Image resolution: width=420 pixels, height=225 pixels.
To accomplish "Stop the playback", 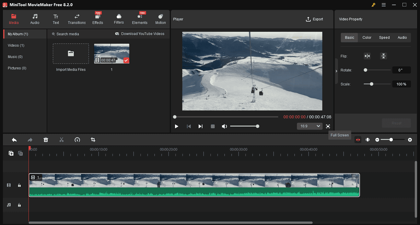I will (x=213, y=126).
